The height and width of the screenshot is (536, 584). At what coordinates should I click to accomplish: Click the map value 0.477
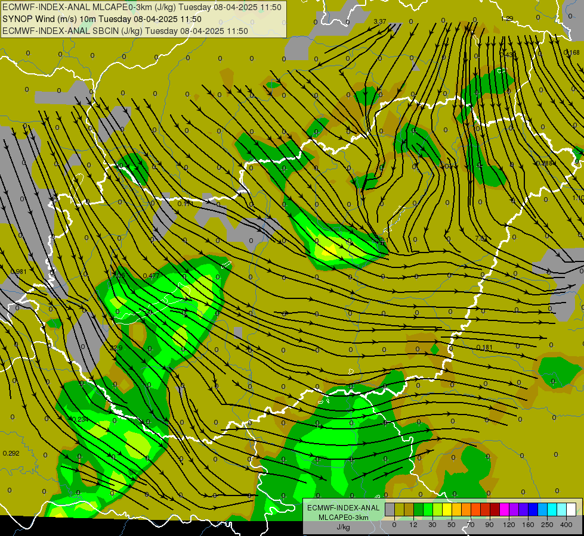151,276
